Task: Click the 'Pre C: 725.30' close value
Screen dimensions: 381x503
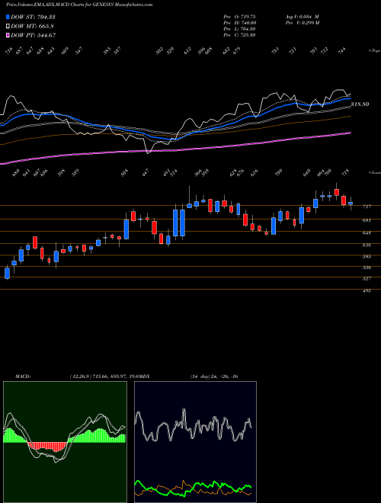Action: [x=239, y=35]
